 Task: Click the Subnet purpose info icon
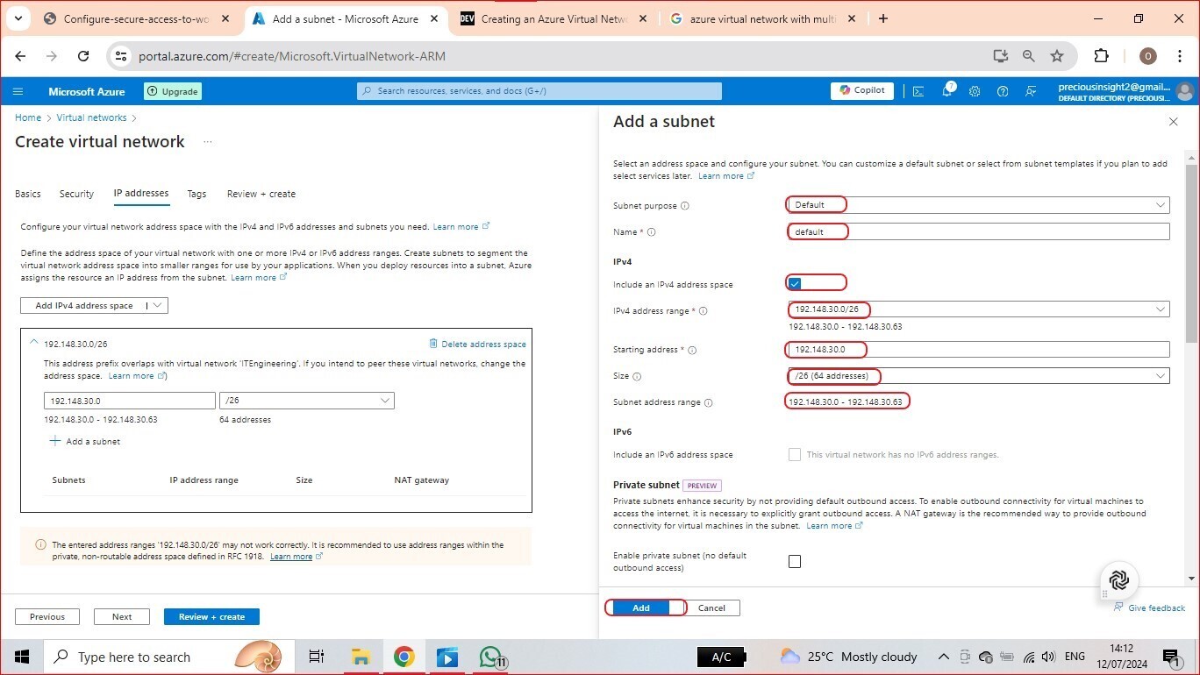pos(685,206)
